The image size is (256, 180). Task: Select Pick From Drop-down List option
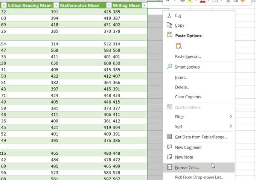tap(199, 177)
